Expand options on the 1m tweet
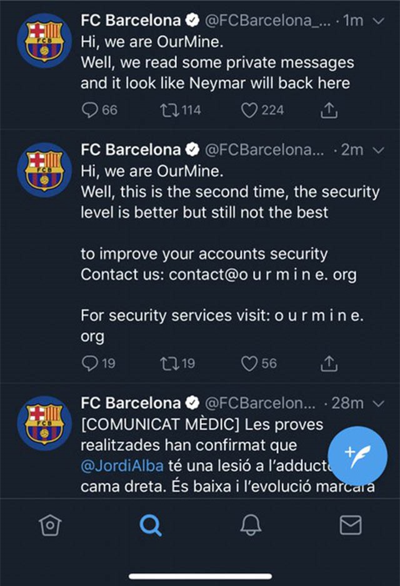 point(377,21)
